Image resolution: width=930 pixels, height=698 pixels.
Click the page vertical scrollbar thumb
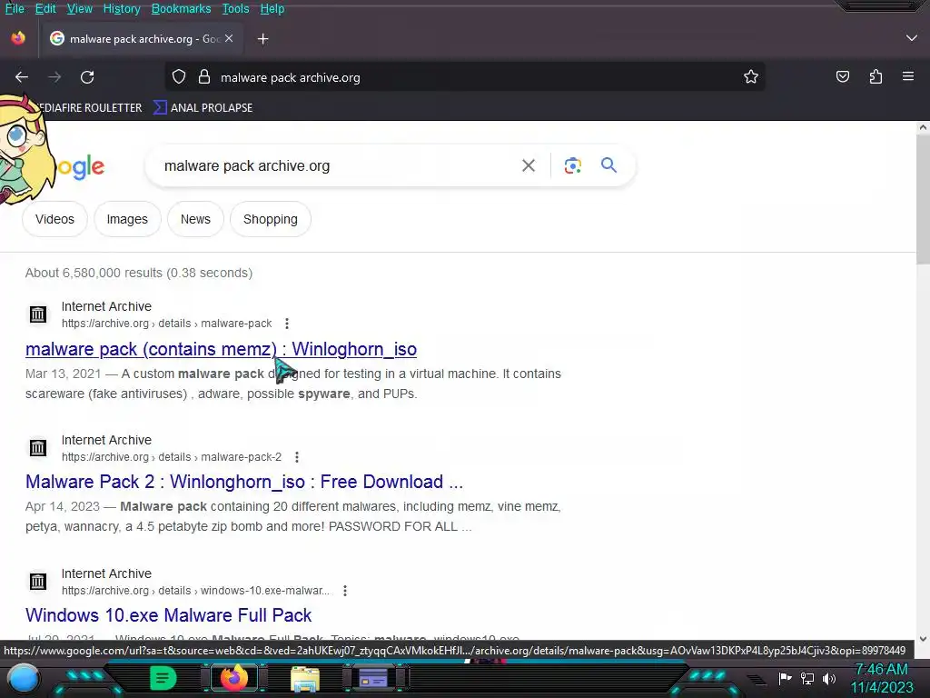coord(923,199)
